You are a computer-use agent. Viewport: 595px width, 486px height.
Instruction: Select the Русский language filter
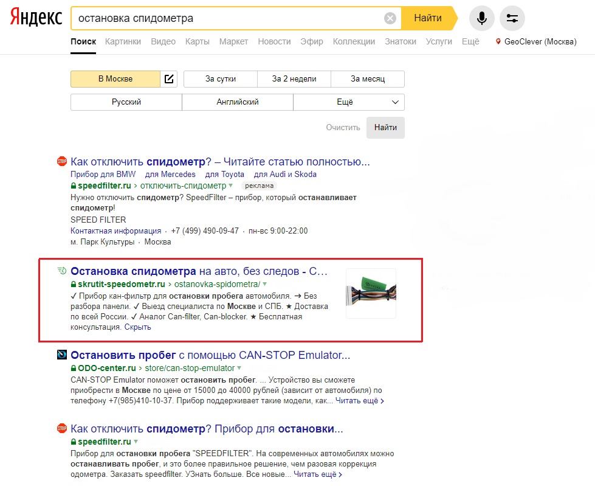(x=126, y=102)
